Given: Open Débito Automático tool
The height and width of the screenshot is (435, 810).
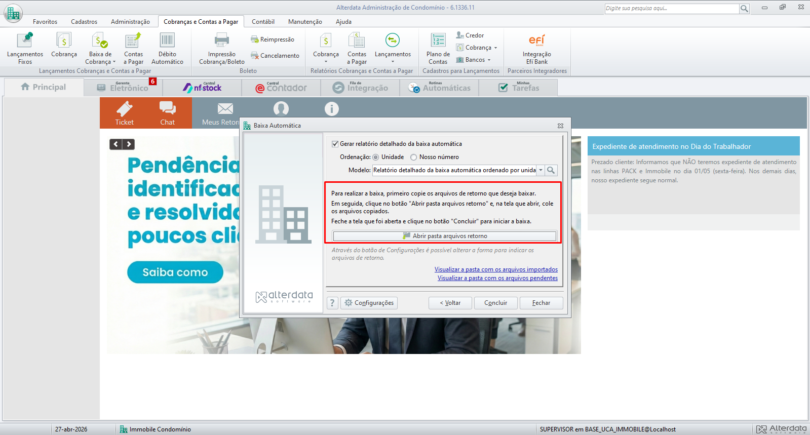Looking at the screenshot, I should 167,49.
